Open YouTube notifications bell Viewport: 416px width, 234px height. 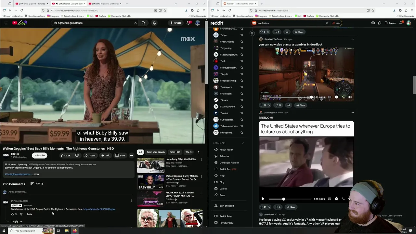click(188, 23)
